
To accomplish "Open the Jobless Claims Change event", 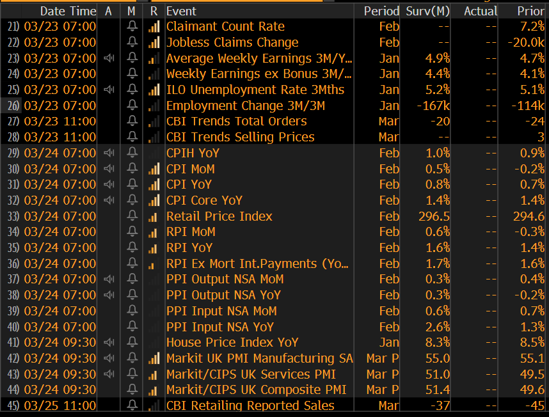I will point(232,42).
